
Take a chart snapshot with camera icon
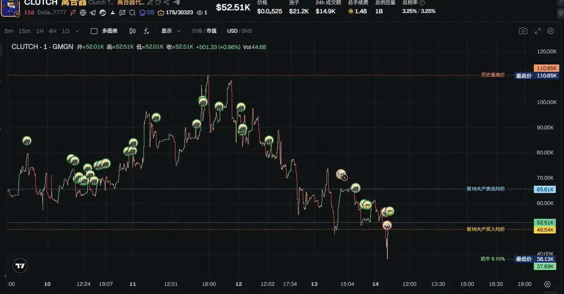click(x=523, y=31)
